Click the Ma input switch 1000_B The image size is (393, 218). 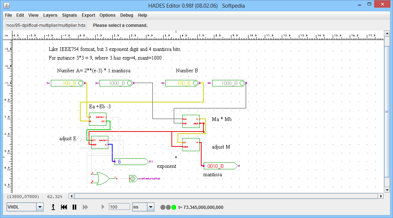click(x=116, y=83)
